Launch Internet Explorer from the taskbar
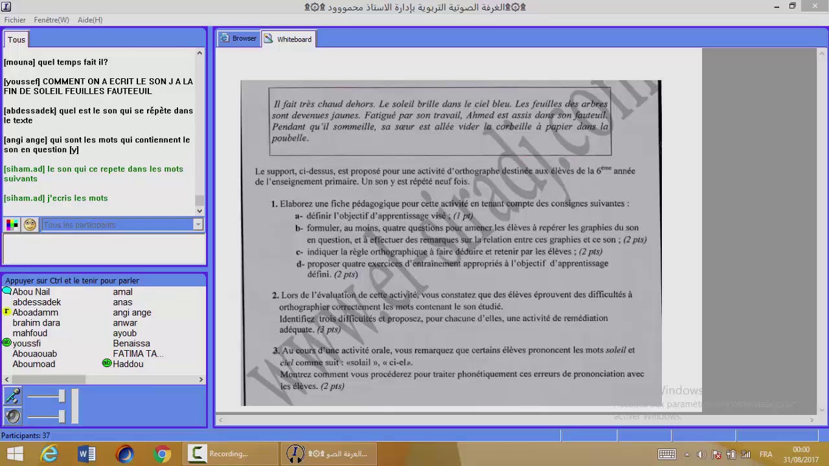The image size is (829, 466). [x=50, y=454]
